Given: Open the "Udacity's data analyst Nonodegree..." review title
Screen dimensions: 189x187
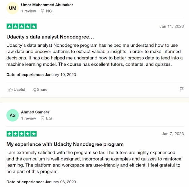Looking at the screenshot, I should pyautogui.click(x=50, y=37).
